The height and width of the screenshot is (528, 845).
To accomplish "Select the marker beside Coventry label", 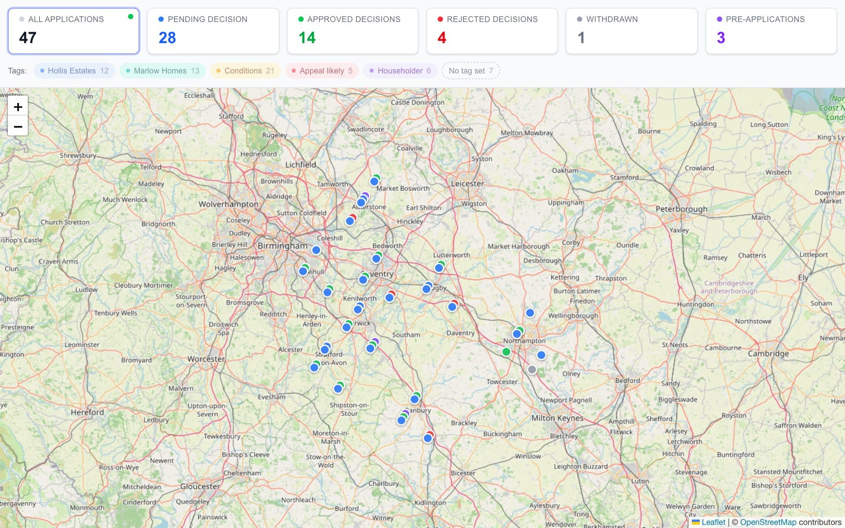I will [363, 279].
